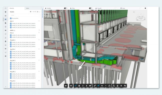Collapse the TA1_FS model group
The height and width of the screenshot is (95, 162).
coord(39,49)
